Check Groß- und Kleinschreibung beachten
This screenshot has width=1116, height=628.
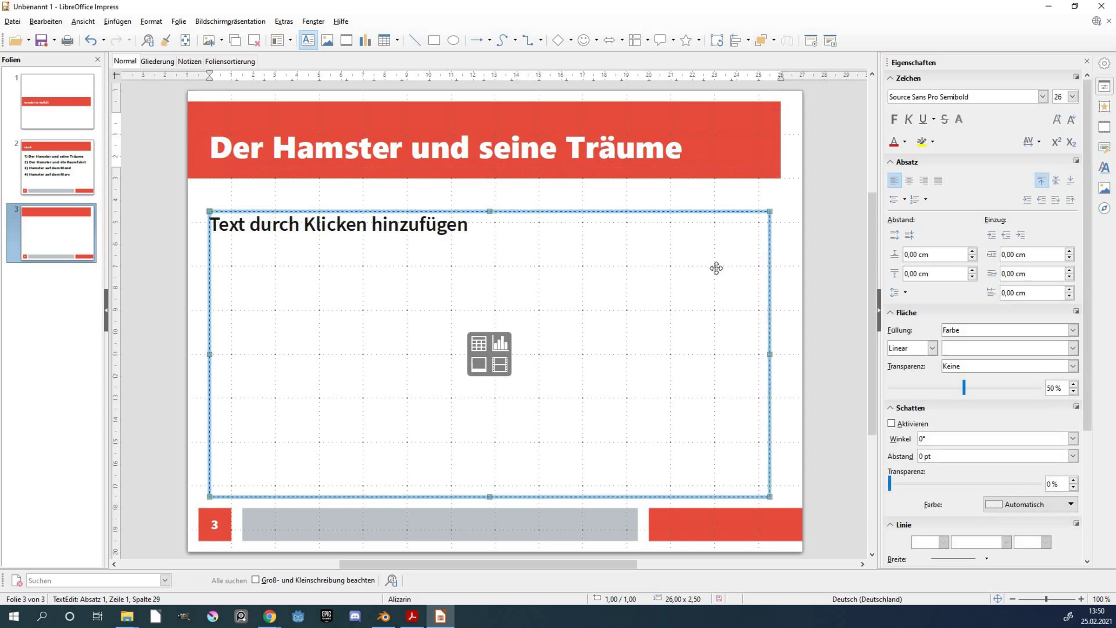click(255, 580)
